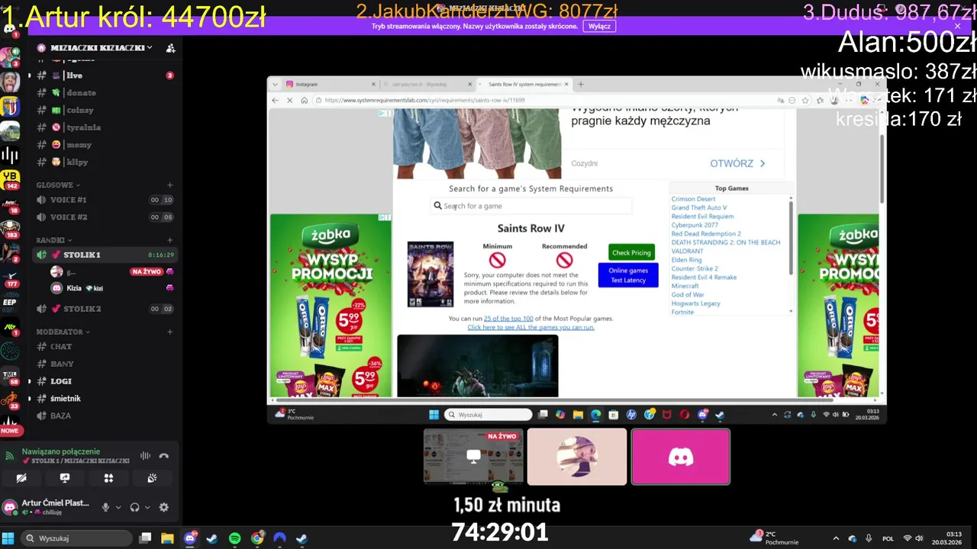Click the streamed browser's back arrow
This screenshot has height=549, width=977.
pos(276,100)
